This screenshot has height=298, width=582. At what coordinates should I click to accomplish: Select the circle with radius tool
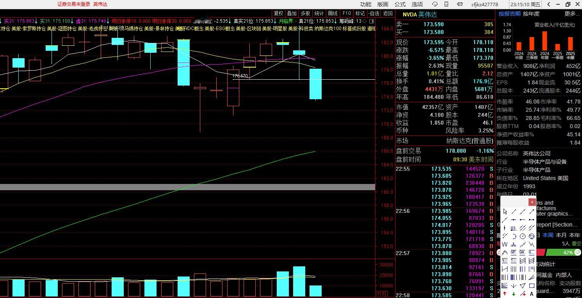(523, 236)
